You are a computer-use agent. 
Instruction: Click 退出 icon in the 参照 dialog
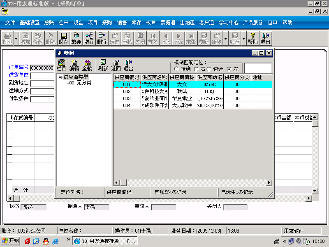(128, 65)
